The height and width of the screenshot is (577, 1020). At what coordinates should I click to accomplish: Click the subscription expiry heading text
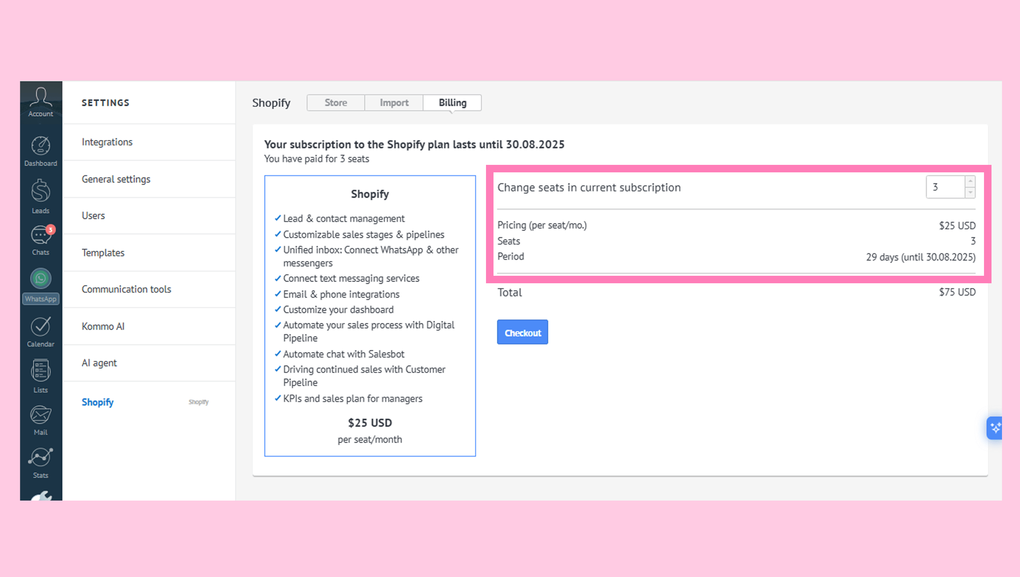coord(414,144)
